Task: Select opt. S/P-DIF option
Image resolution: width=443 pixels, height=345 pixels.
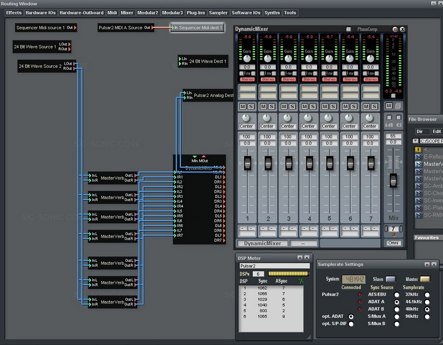Action: pos(351,324)
